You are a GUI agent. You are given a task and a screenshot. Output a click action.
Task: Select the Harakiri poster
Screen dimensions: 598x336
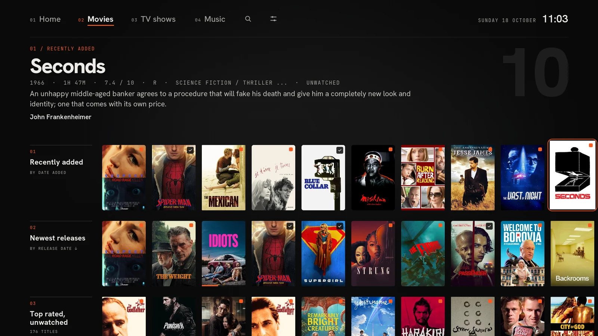[423, 316]
